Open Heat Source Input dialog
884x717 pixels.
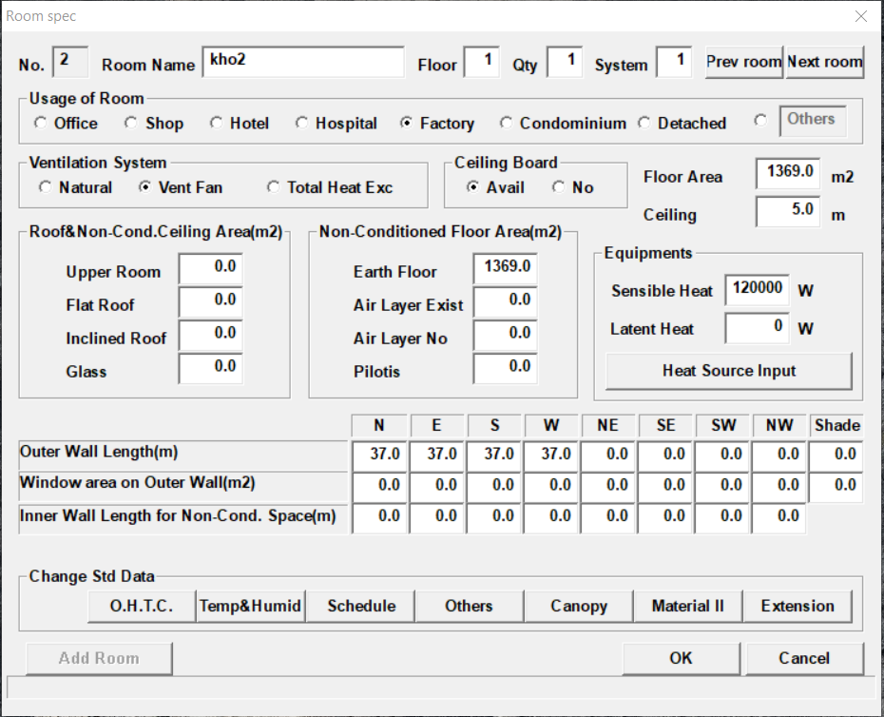(728, 371)
